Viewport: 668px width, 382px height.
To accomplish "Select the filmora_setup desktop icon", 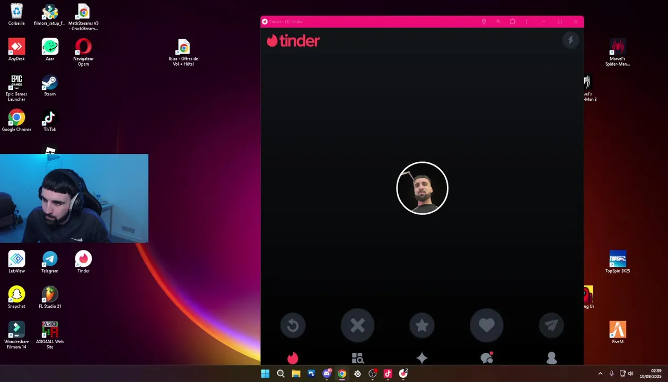I will (x=50, y=15).
